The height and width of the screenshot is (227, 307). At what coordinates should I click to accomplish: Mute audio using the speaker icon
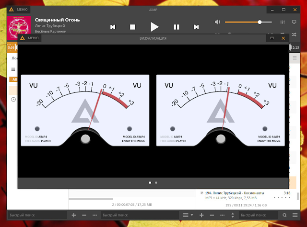217,22
